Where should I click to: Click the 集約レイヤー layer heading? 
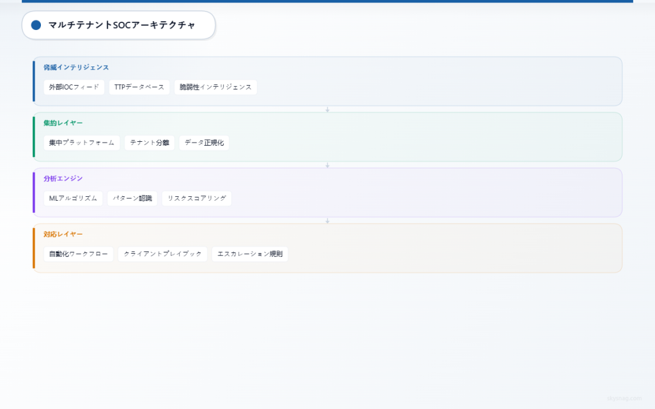click(x=63, y=123)
